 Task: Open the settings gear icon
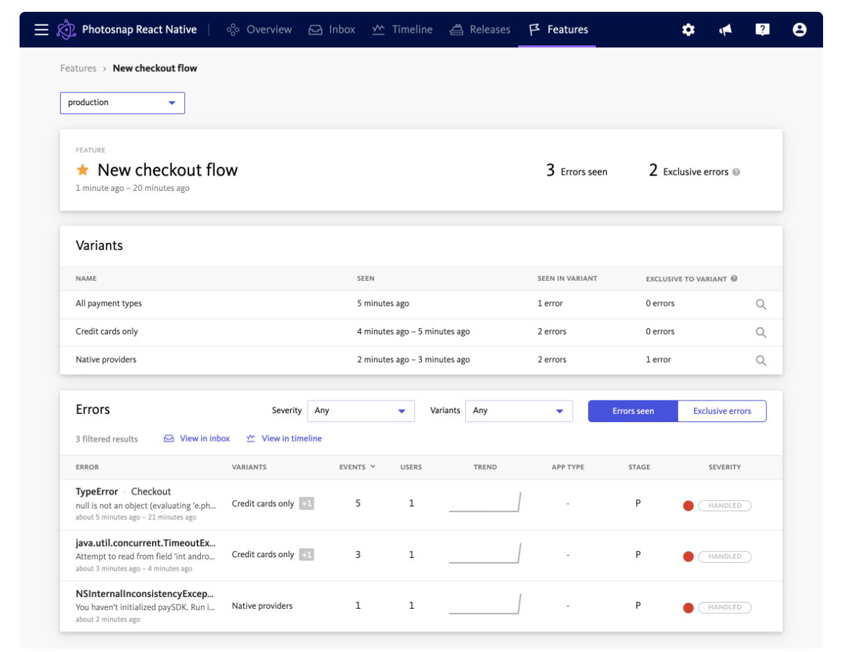688,29
